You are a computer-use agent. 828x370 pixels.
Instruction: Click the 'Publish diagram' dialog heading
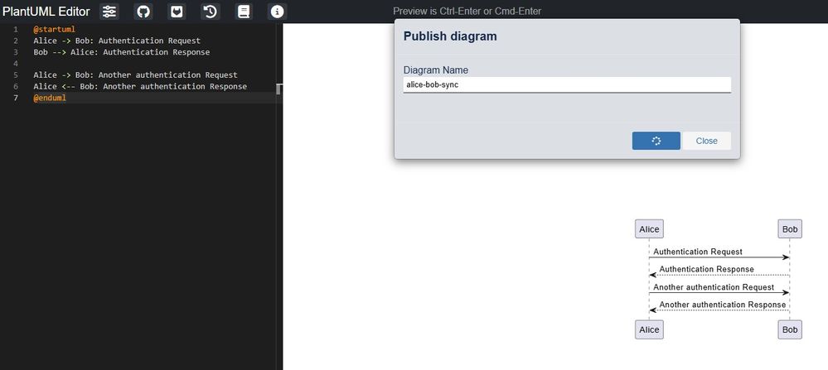[450, 36]
